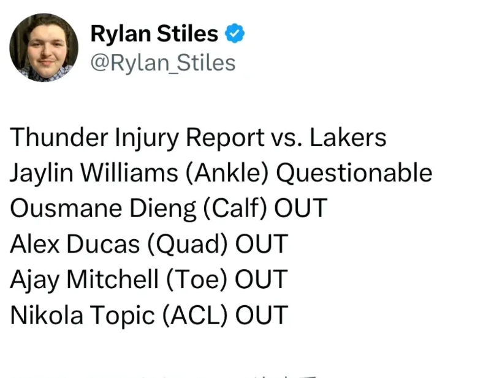Click the Thunder Injury Report headline text

click(x=198, y=138)
